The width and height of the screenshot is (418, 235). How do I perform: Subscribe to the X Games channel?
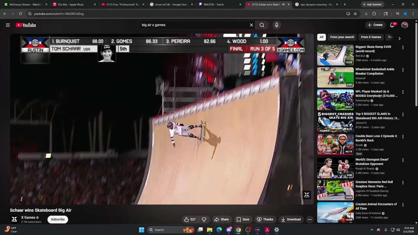pos(58,219)
